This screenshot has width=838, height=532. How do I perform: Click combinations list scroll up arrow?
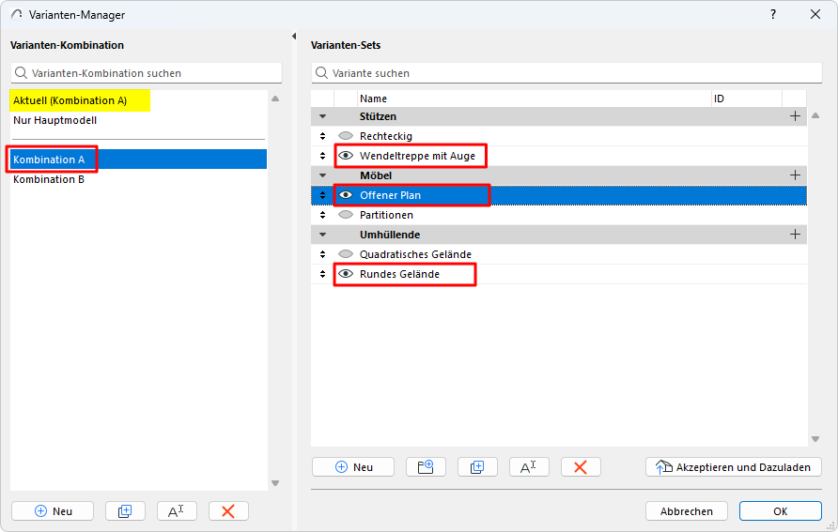pyautogui.click(x=275, y=99)
